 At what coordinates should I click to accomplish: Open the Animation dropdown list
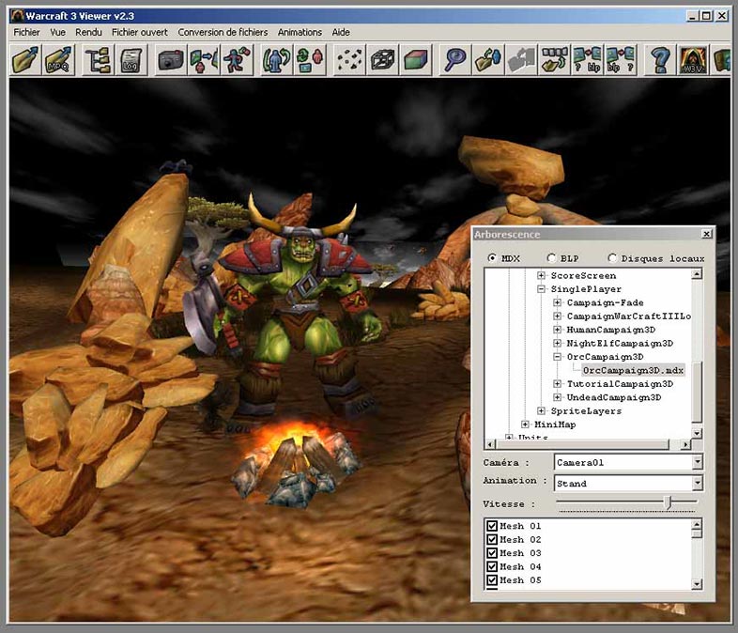coord(698,483)
